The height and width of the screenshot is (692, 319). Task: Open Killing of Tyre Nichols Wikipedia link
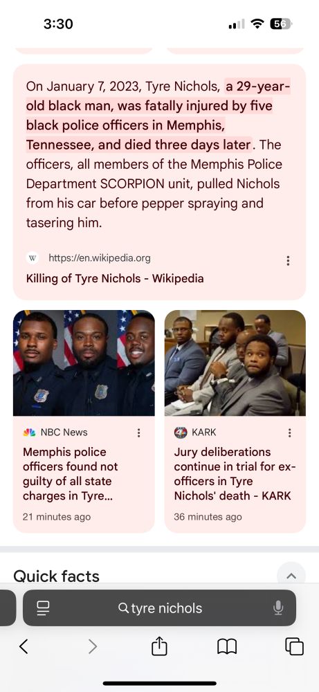point(115,278)
